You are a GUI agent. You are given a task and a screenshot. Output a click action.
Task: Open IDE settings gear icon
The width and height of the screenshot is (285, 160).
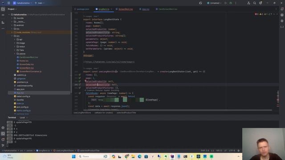point(261,3)
